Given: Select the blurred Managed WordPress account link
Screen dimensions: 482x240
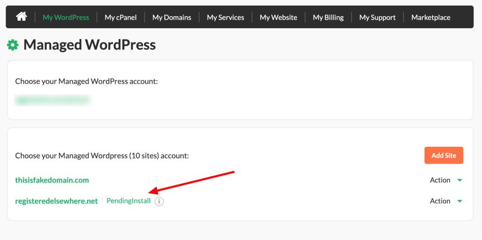Looking at the screenshot, I should (x=52, y=100).
